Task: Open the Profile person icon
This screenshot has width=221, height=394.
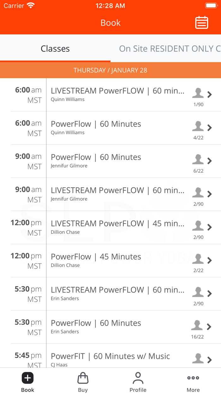Action: [138, 378]
